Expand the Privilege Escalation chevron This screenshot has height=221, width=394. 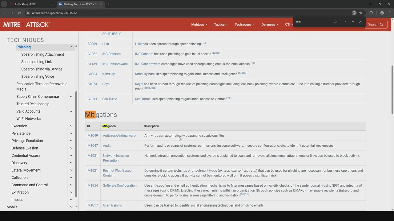pyautogui.click(x=71, y=141)
